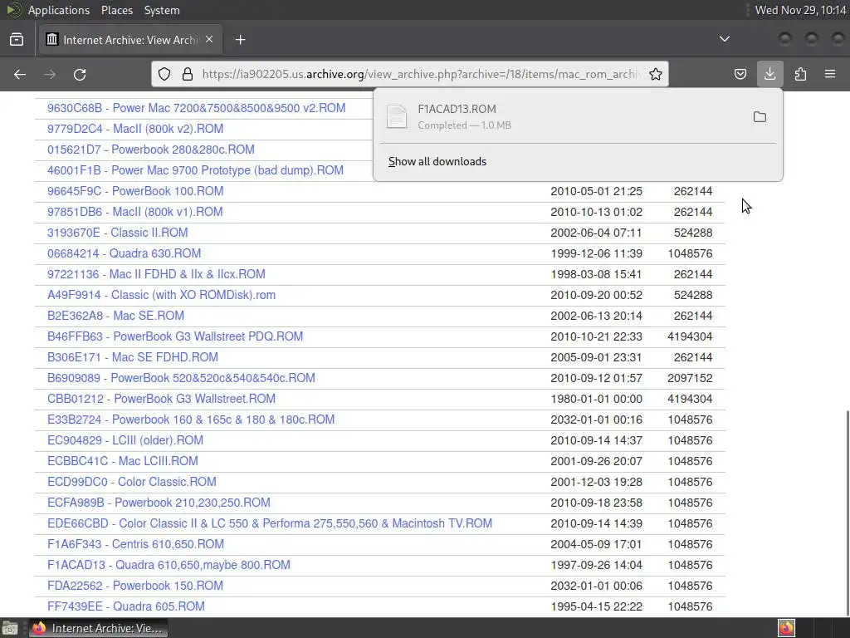
Task: Open ECBBC41C Mac LCIII.ROM link
Action: click(123, 461)
